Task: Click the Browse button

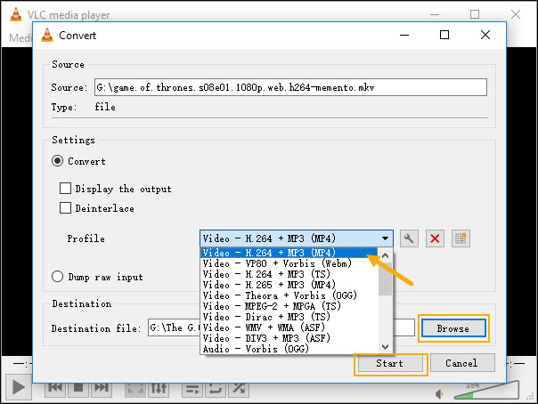Action: coord(453,328)
